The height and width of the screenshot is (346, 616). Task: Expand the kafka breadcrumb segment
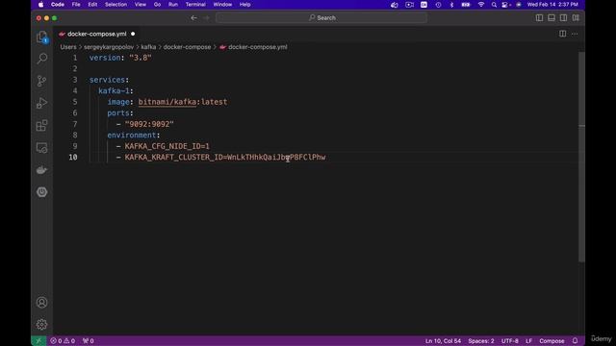coord(148,47)
